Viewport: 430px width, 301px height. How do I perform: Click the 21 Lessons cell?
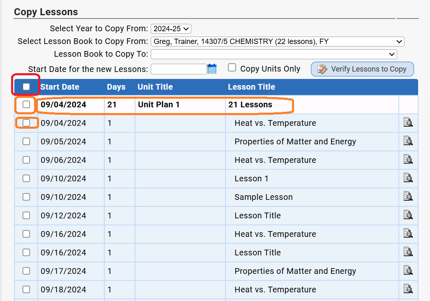251,104
